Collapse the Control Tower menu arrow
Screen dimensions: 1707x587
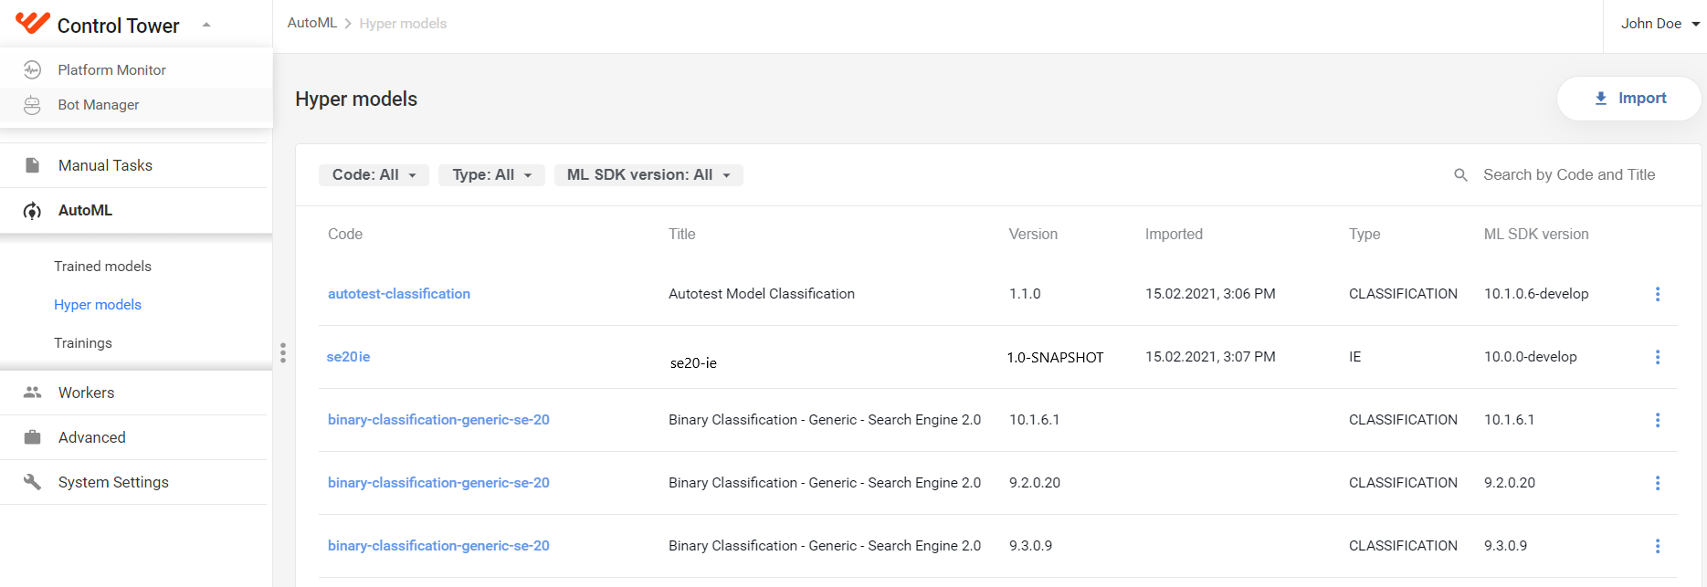206,26
